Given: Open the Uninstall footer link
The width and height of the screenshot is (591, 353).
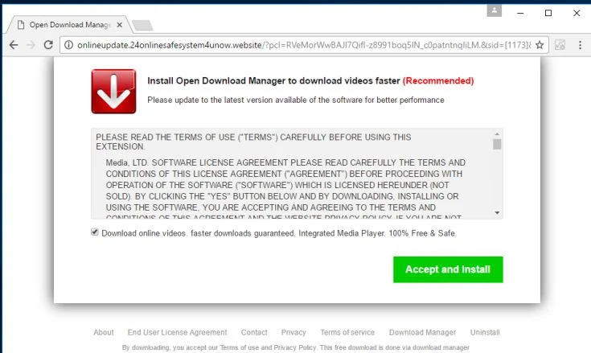Looking at the screenshot, I should pyautogui.click(x=485, y=332).
